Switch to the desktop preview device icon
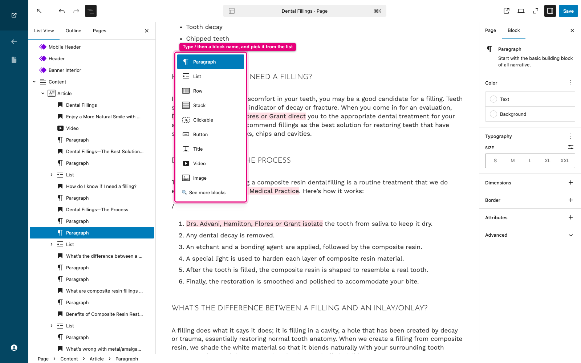This screenshot has width=581, height=363. pos(521,11)
